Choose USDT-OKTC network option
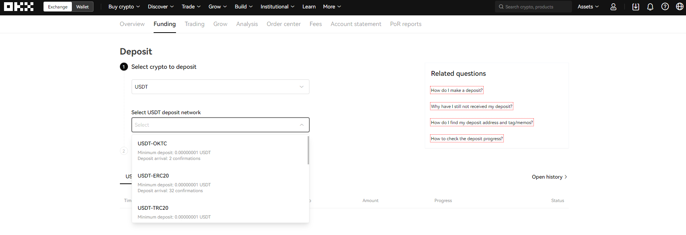 pos(220,151)
